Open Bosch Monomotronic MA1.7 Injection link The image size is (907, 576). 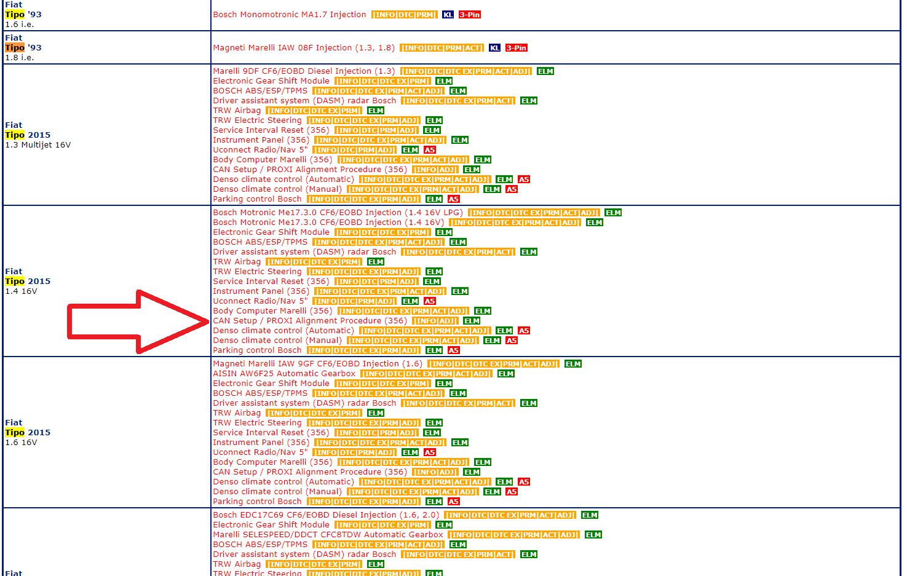point(290,15)
